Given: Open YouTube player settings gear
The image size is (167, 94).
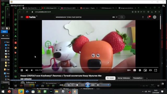Looking at the screenshot, I should 140,70.
